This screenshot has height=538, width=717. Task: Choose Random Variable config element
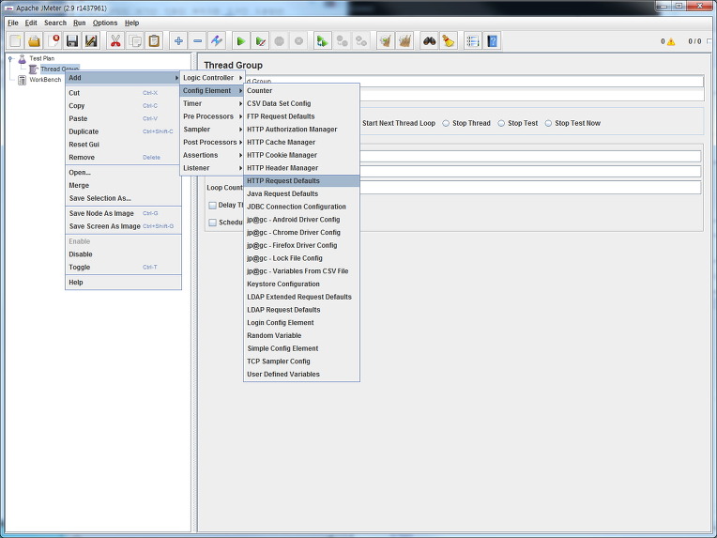point(301,335)
